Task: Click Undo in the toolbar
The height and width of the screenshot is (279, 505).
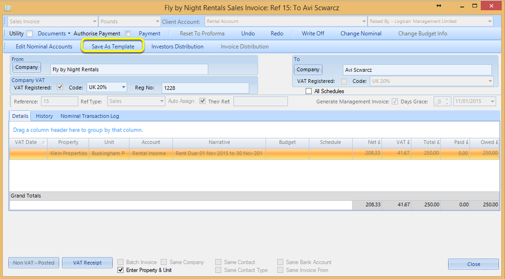Action: [x=248, y=34]
